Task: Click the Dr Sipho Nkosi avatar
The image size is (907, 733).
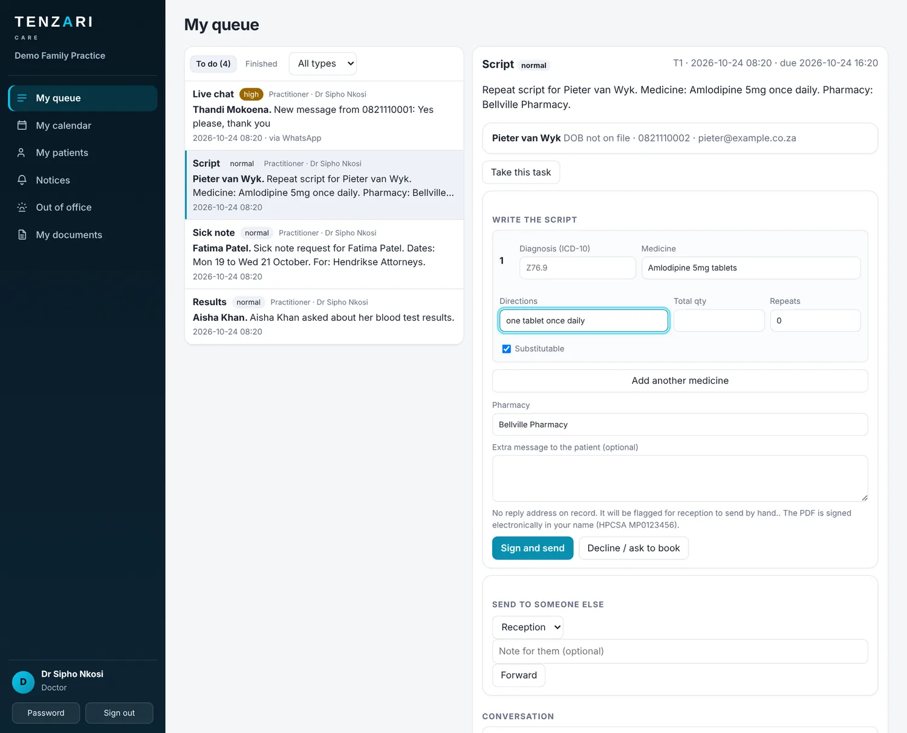Action: coord(23,682)
